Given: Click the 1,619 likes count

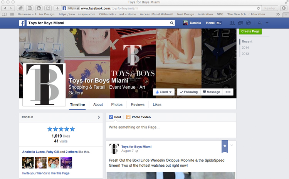Looking at the screenshot, I should click(61, 136).
